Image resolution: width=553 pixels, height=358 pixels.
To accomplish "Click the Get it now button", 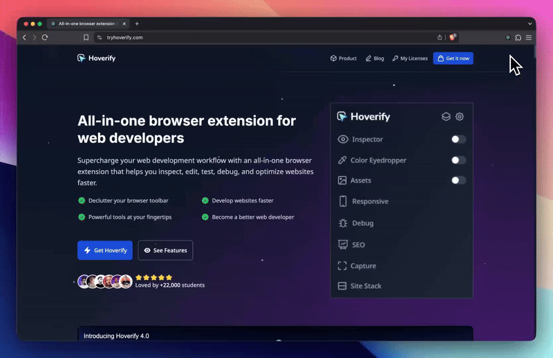I will pyautogui.click(x=453, y=59).
